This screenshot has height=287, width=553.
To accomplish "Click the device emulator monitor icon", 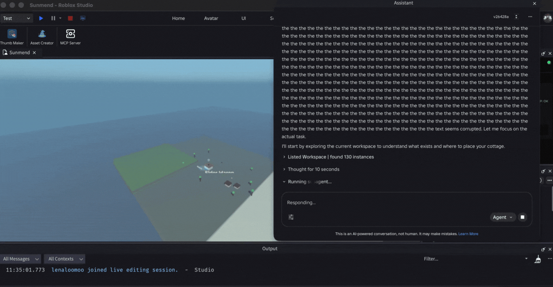I will [83, 18].
